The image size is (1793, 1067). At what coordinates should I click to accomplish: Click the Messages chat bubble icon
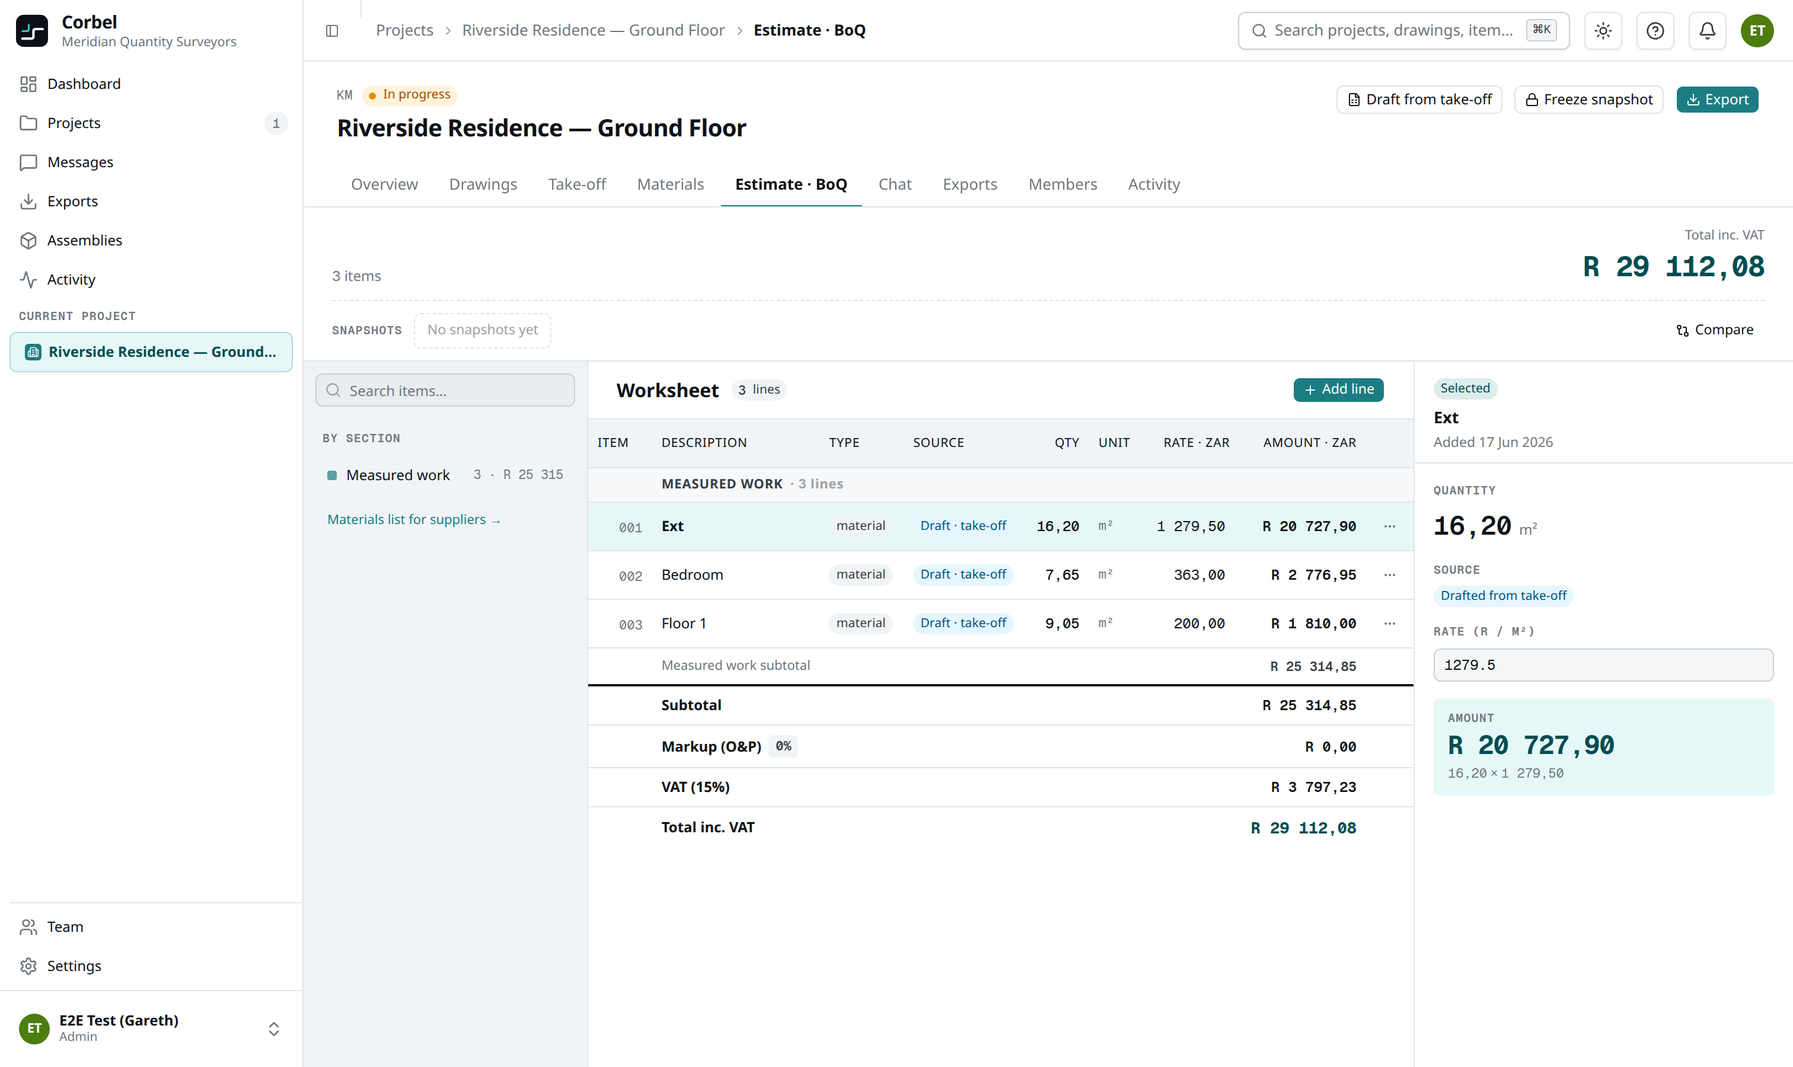click(28, 162)
